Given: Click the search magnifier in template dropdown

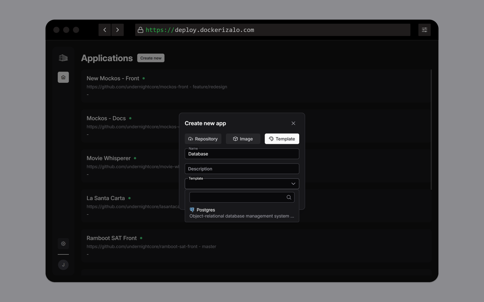Looking at the screenshot, I should click(x=289, y=197).
